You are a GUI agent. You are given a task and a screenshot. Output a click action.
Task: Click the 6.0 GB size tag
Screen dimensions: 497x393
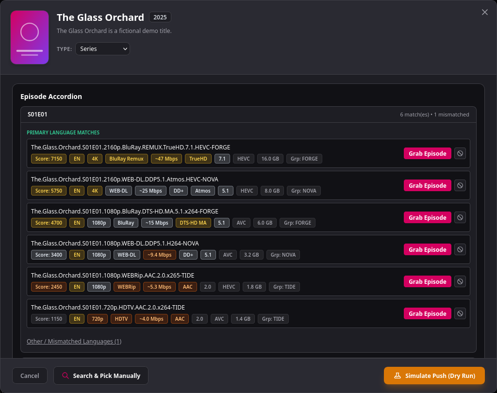265,223
